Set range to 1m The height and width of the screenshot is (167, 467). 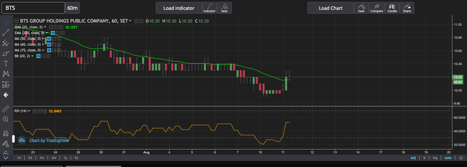click(42, 158)
